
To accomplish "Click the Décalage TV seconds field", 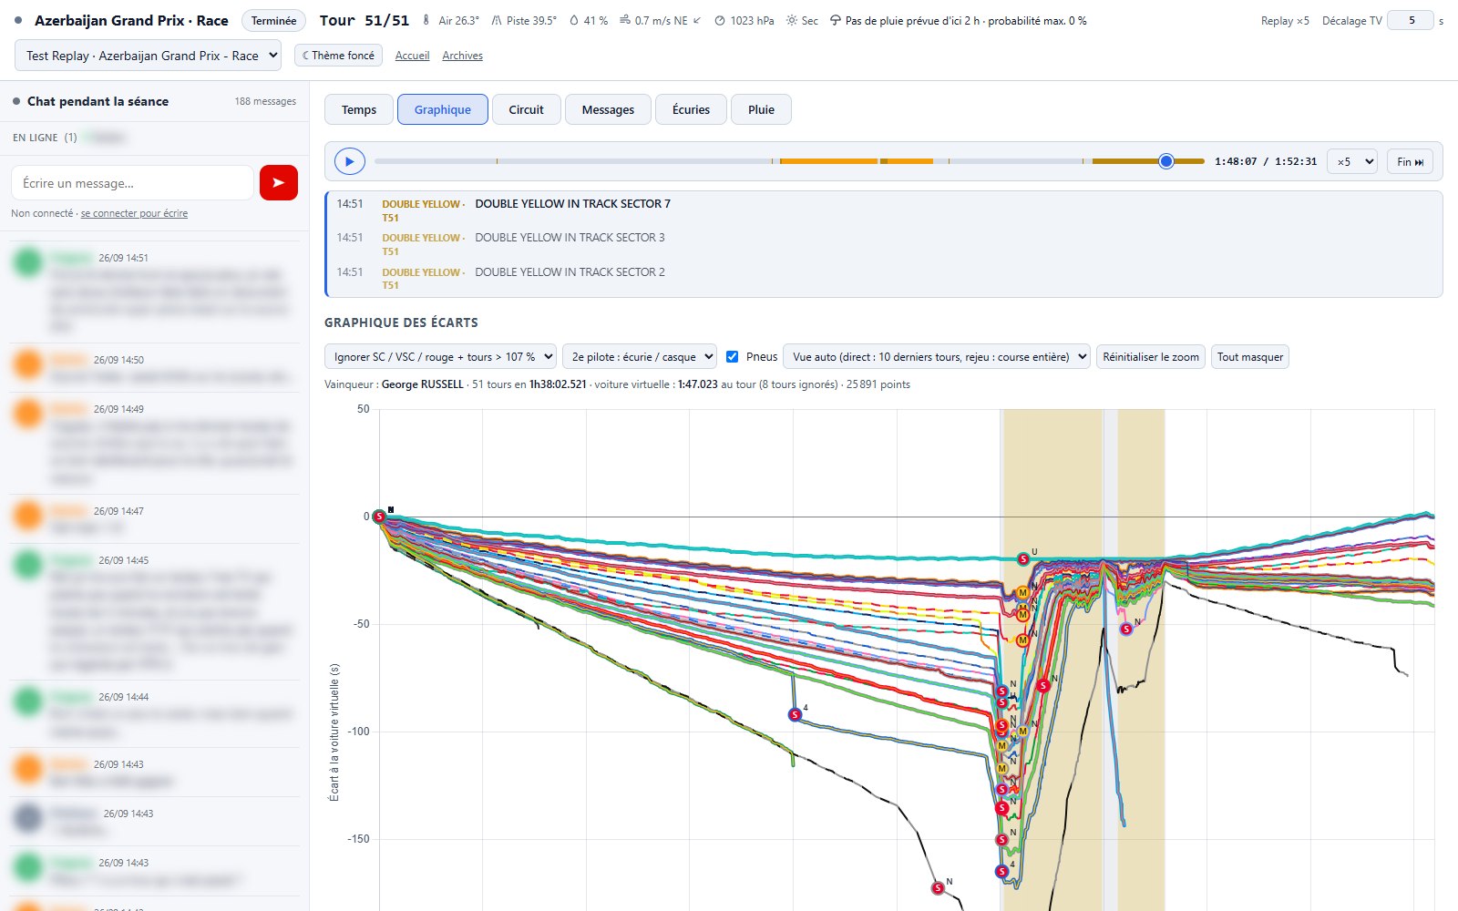I will [1411, 20].
